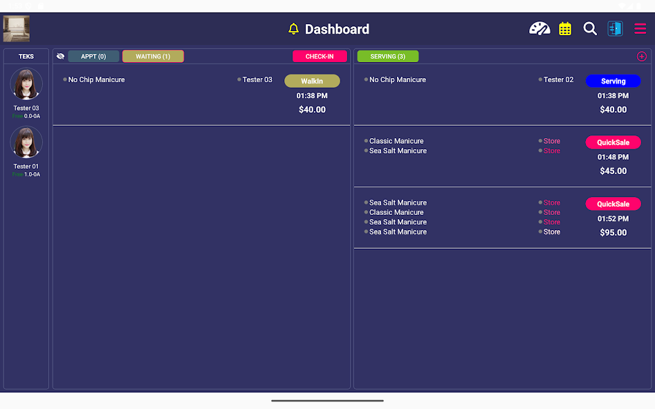Select the WAITING (1) tab
This screenshot has width=655, height=409.
click(153, 57)
